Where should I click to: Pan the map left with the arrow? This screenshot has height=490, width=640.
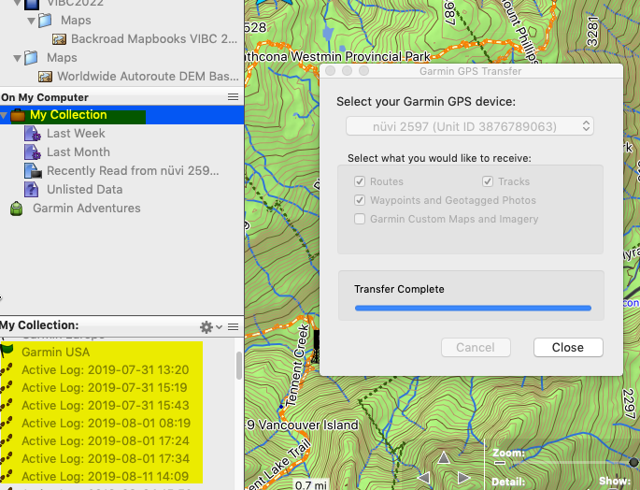click(x=423, y=477)
